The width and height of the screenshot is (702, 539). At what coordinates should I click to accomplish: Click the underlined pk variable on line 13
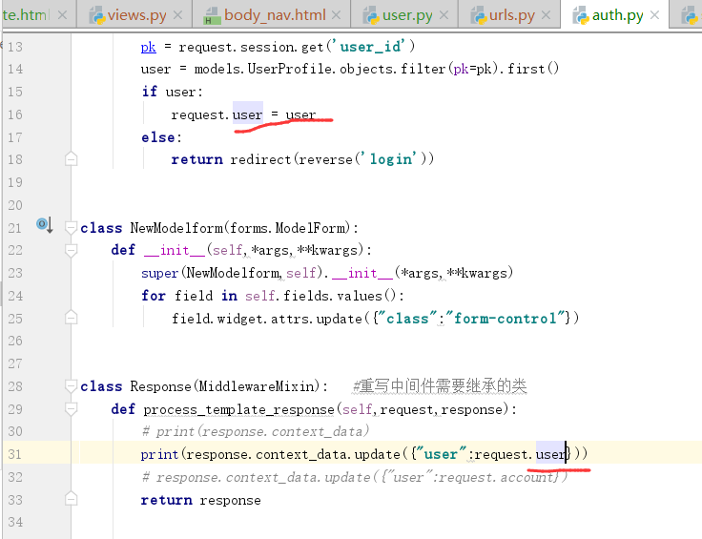tap(148, 47)
